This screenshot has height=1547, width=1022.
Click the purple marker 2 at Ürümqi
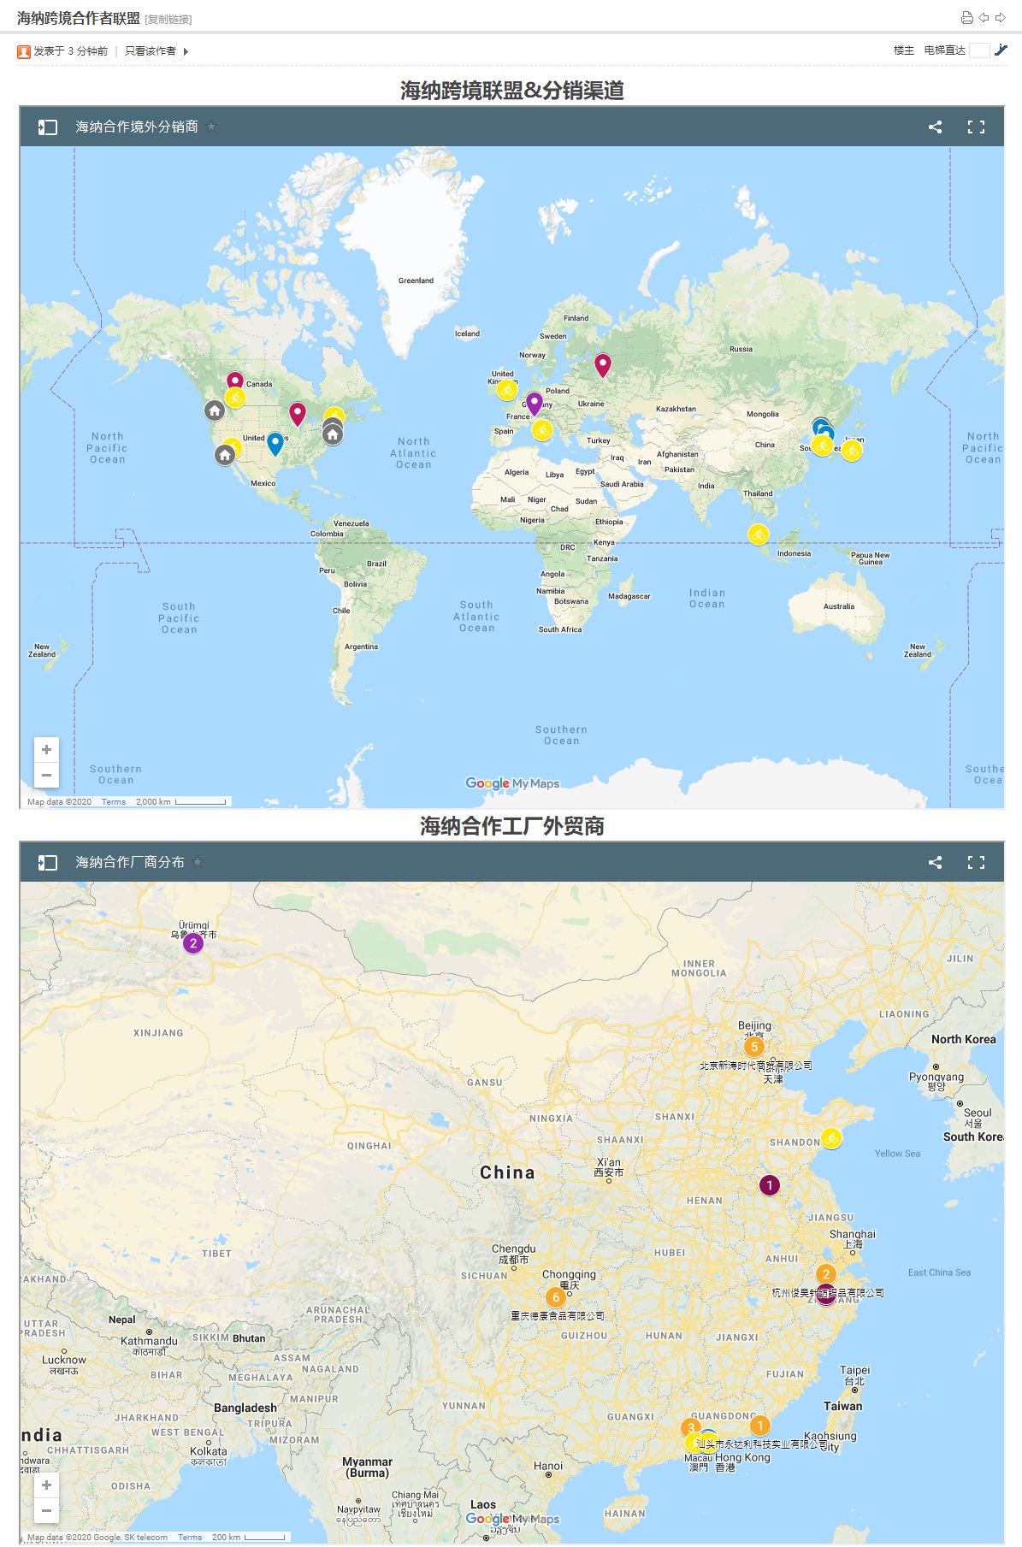193,943
